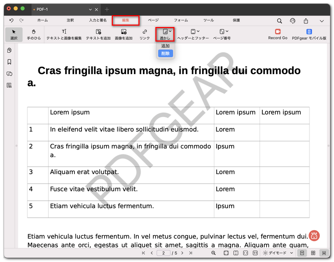Viewport: 334px width, 262px height.
Task: Click the 画像を追加 icon
Action: [124, 32]
